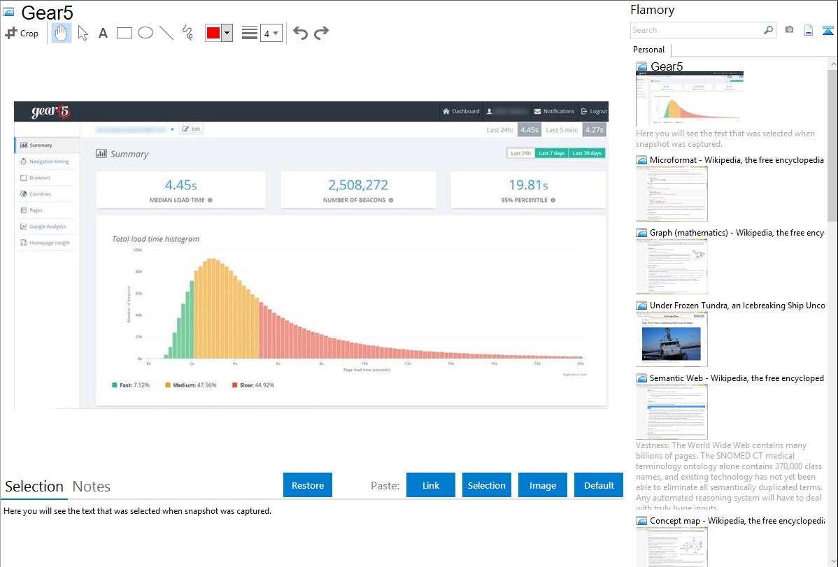
Task: Click the search magnifier icon
Action: pyautogui.click(x=769, y=30)
